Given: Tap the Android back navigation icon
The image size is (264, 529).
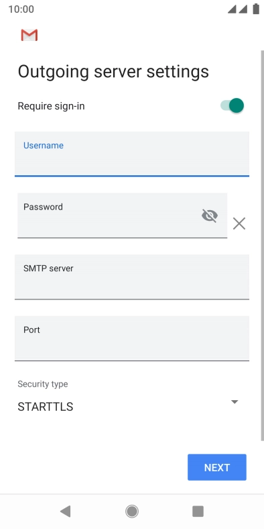Looking at the screenshot, I should [x=65, y=511].
